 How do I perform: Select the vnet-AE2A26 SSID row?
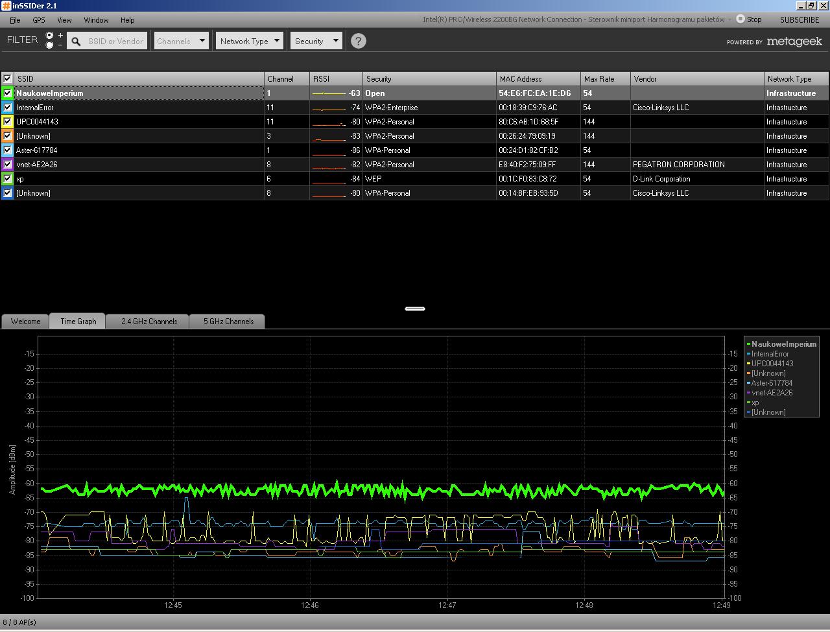click(36, 165)
